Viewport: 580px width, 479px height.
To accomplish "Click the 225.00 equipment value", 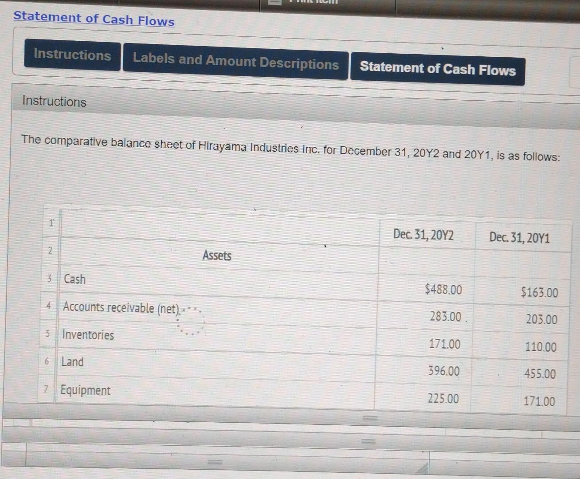I will [443, 398].
